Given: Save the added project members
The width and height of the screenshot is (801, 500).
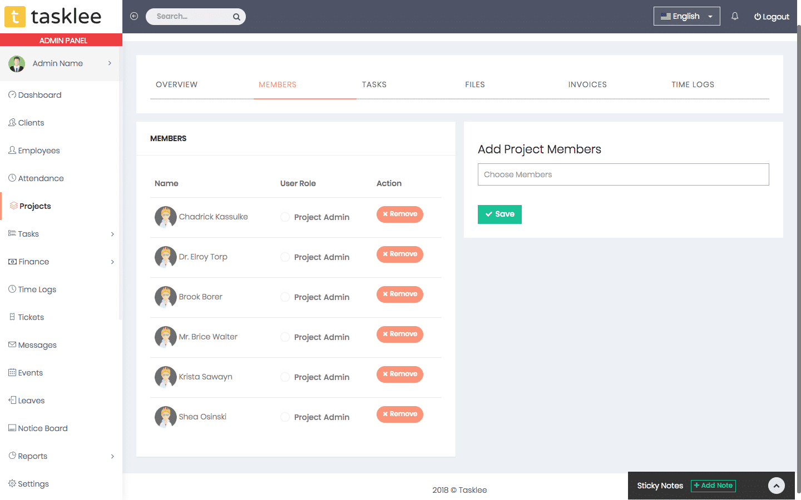Looking at the screenshot, I should pyautogui.click(x=499, y=214).
